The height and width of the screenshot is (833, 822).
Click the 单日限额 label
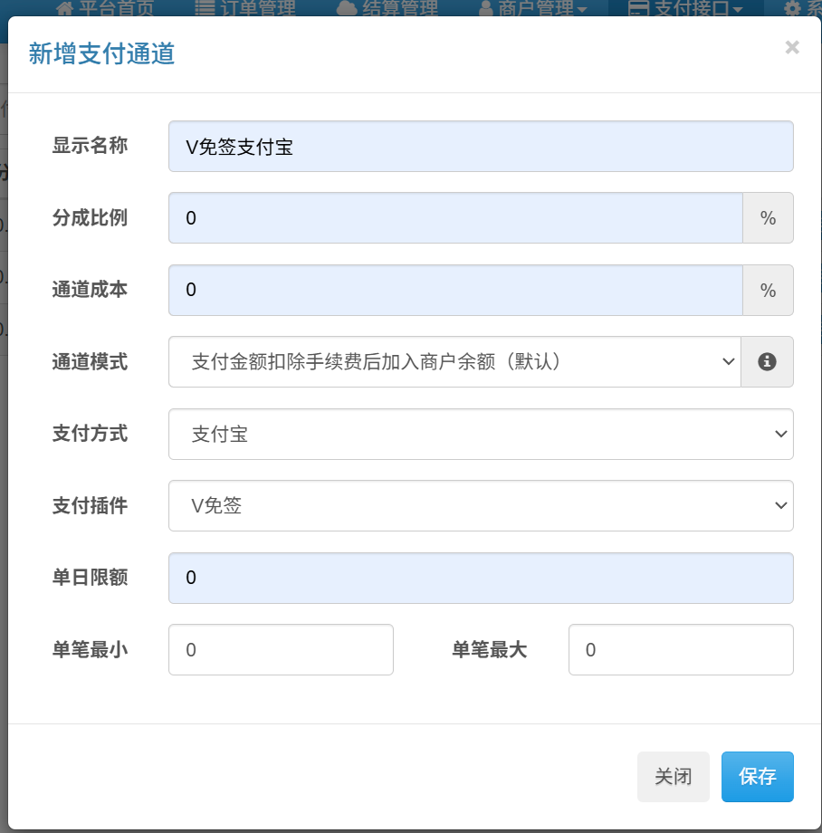coord(90,577)
